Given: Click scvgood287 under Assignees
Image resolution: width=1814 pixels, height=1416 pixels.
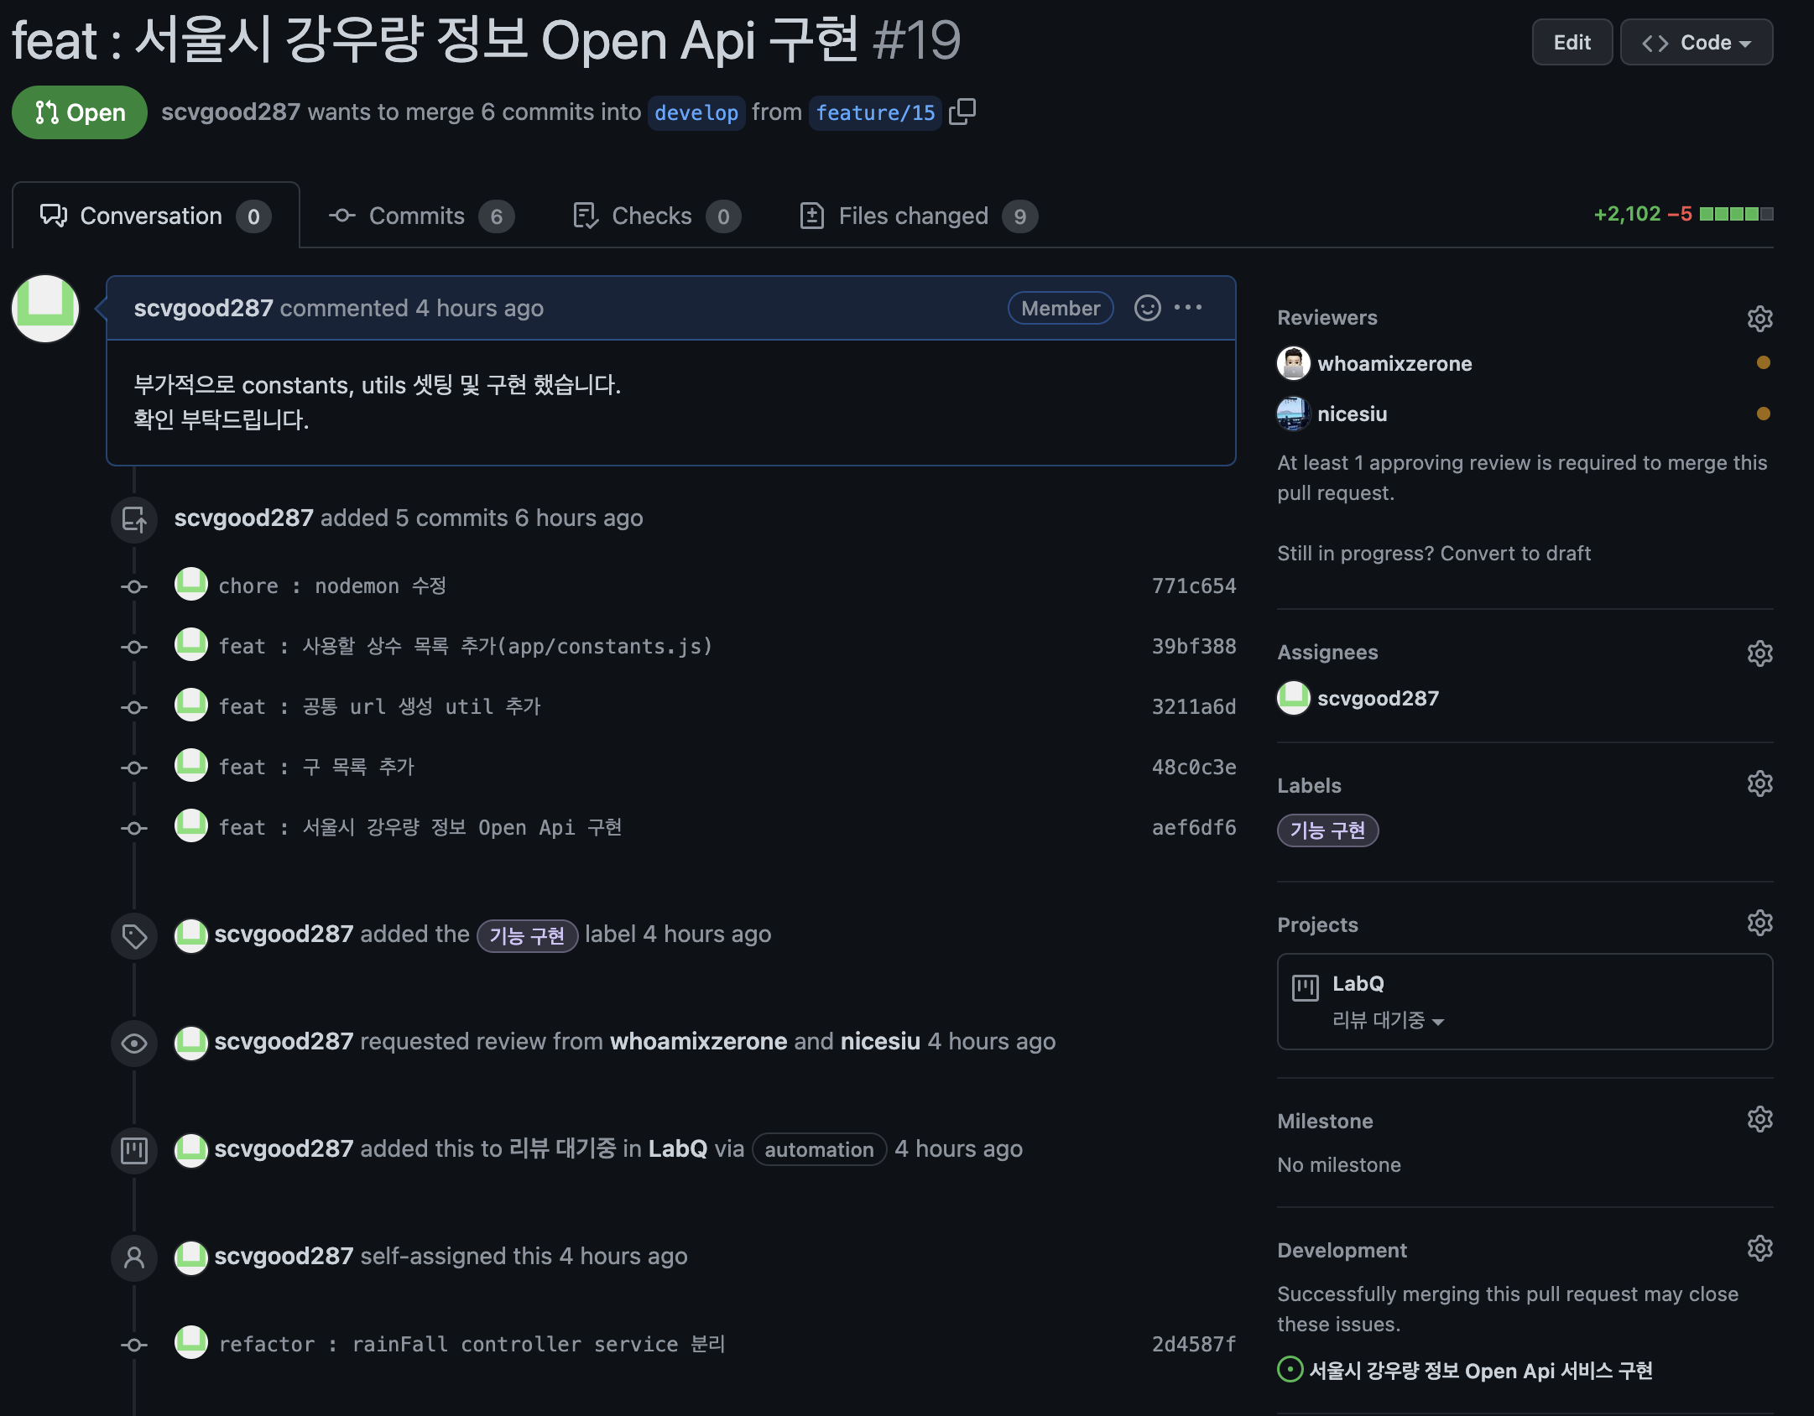Looking at the screenshot, I should [x=1378, y=698].
